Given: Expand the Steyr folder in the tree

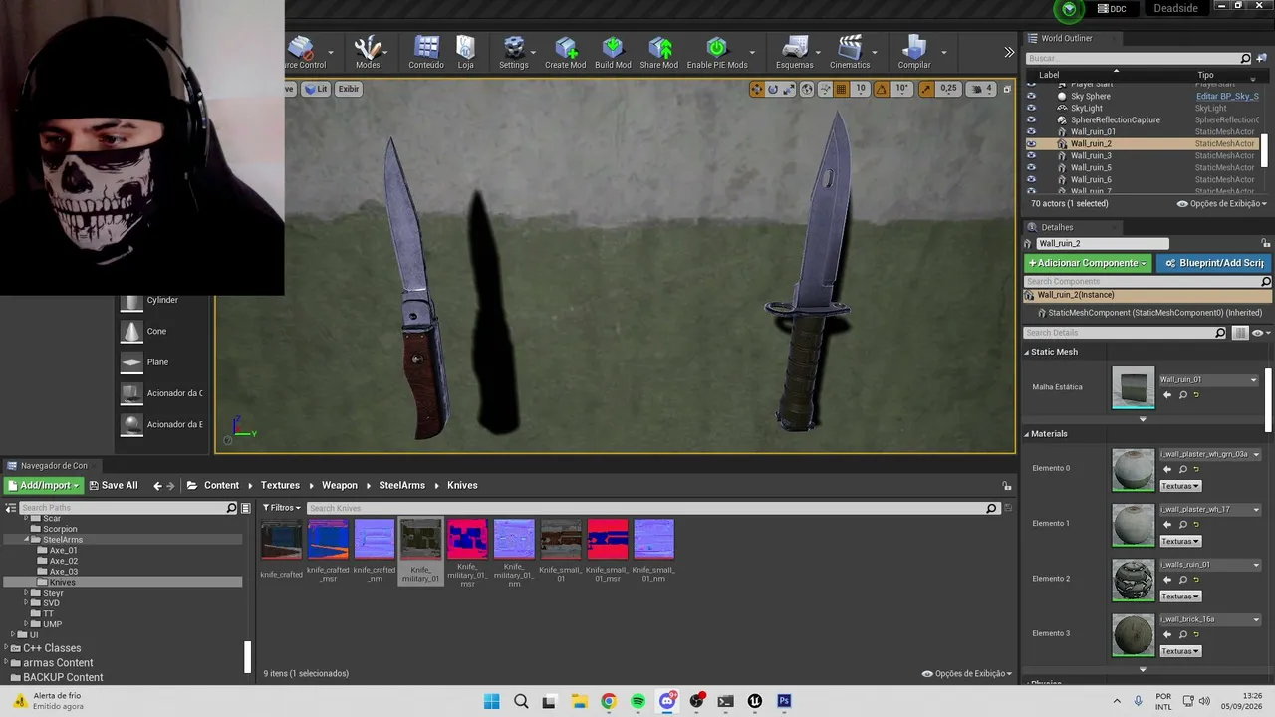Looking at the screenshot, I should (27, 593).
